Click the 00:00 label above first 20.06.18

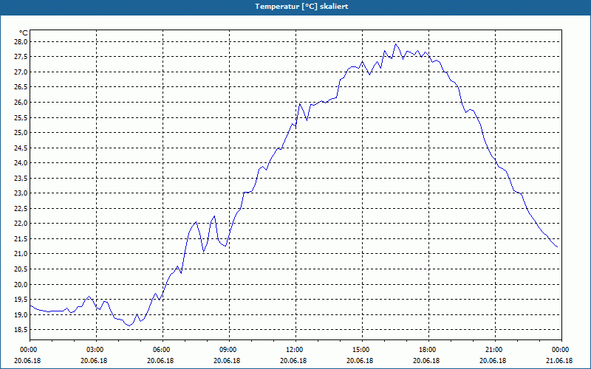point(30,350)
